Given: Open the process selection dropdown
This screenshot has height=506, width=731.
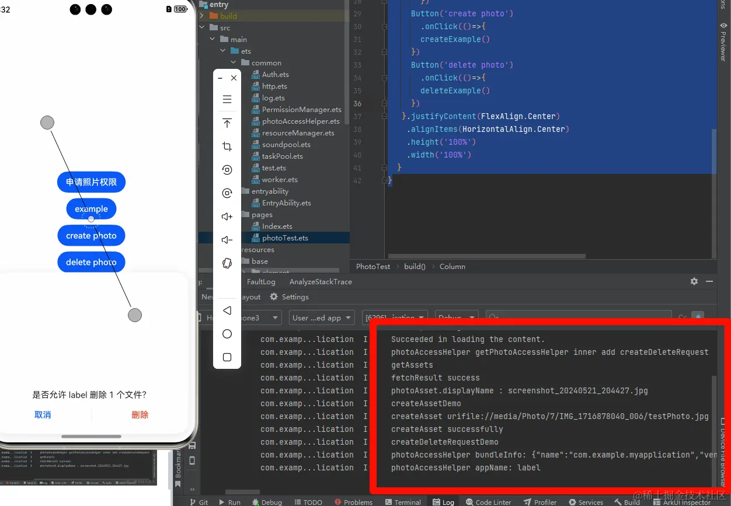Looking at the screenshot, I should coord(395,317).
